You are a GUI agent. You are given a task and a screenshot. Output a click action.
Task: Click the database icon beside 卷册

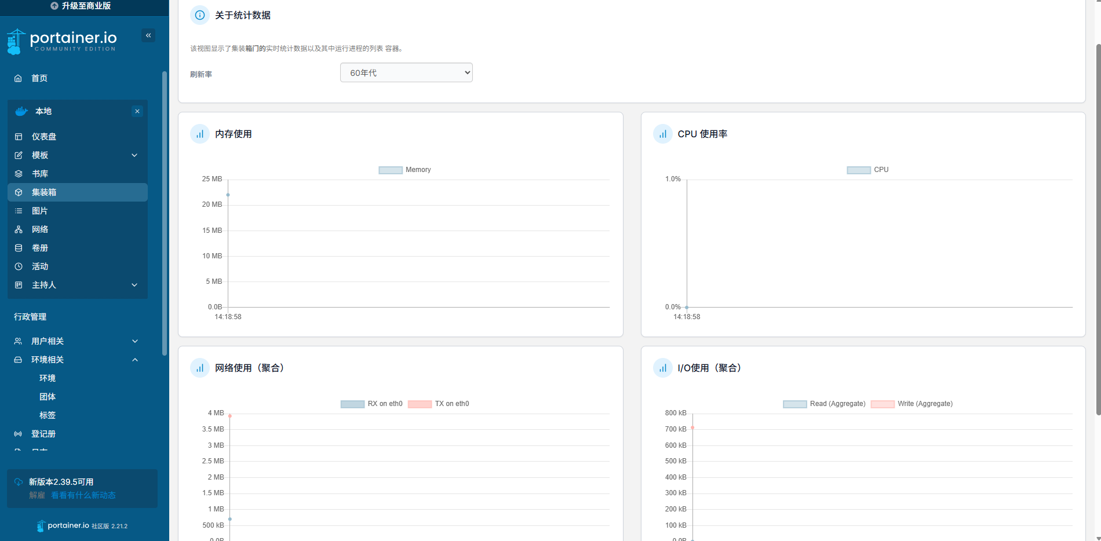19,248
